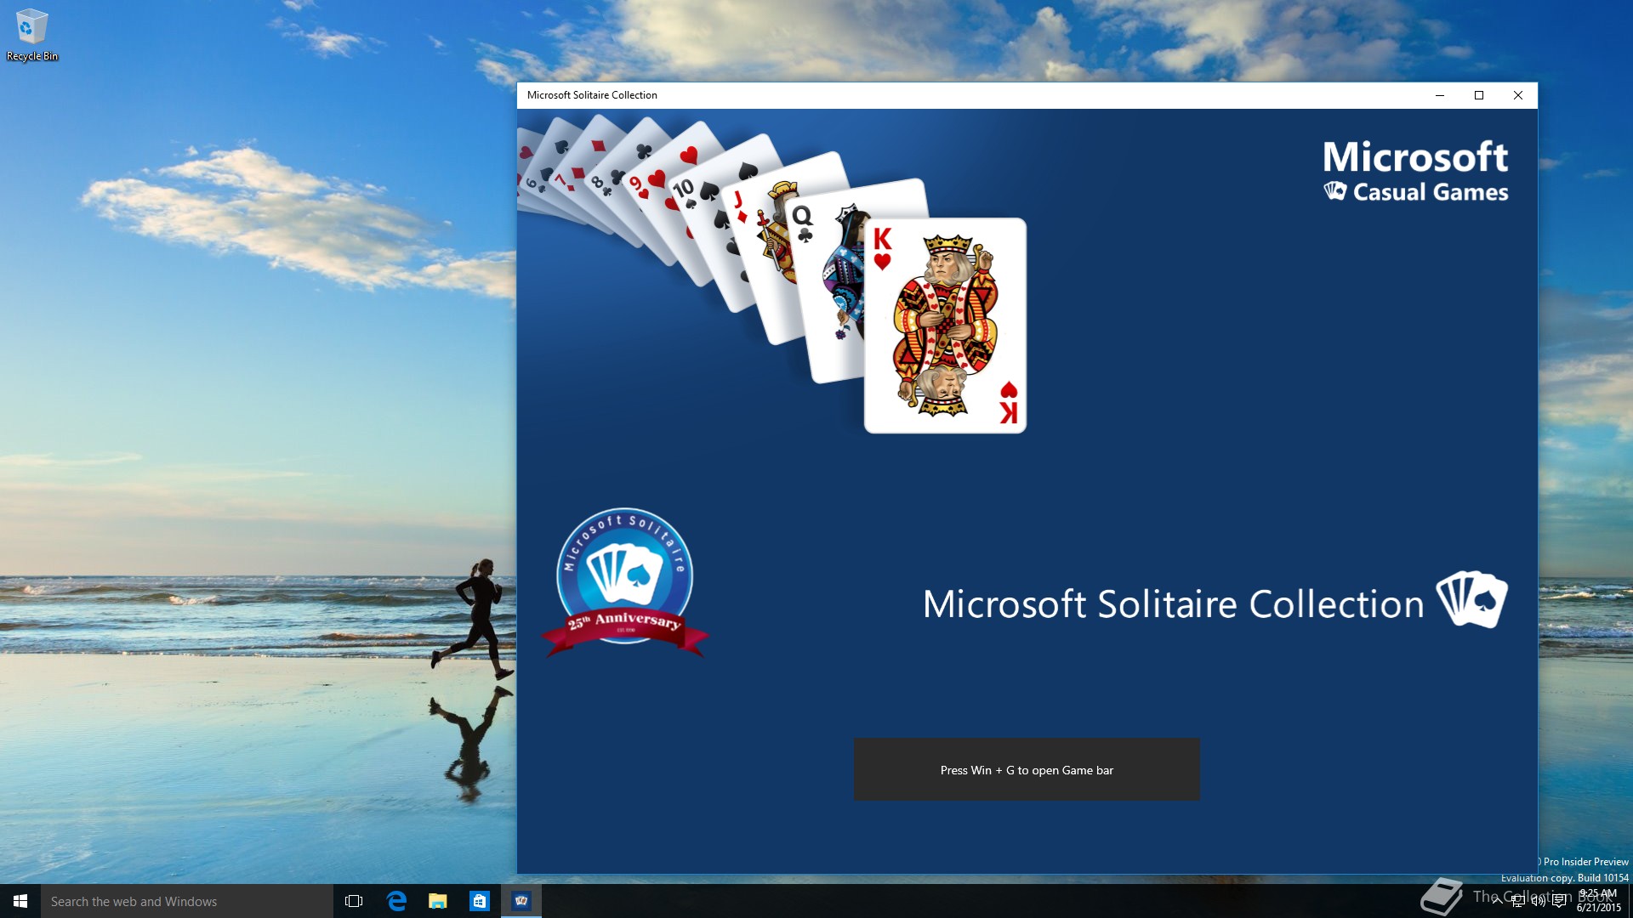Show hidden tray icons chevron

tap(1497, 901)
